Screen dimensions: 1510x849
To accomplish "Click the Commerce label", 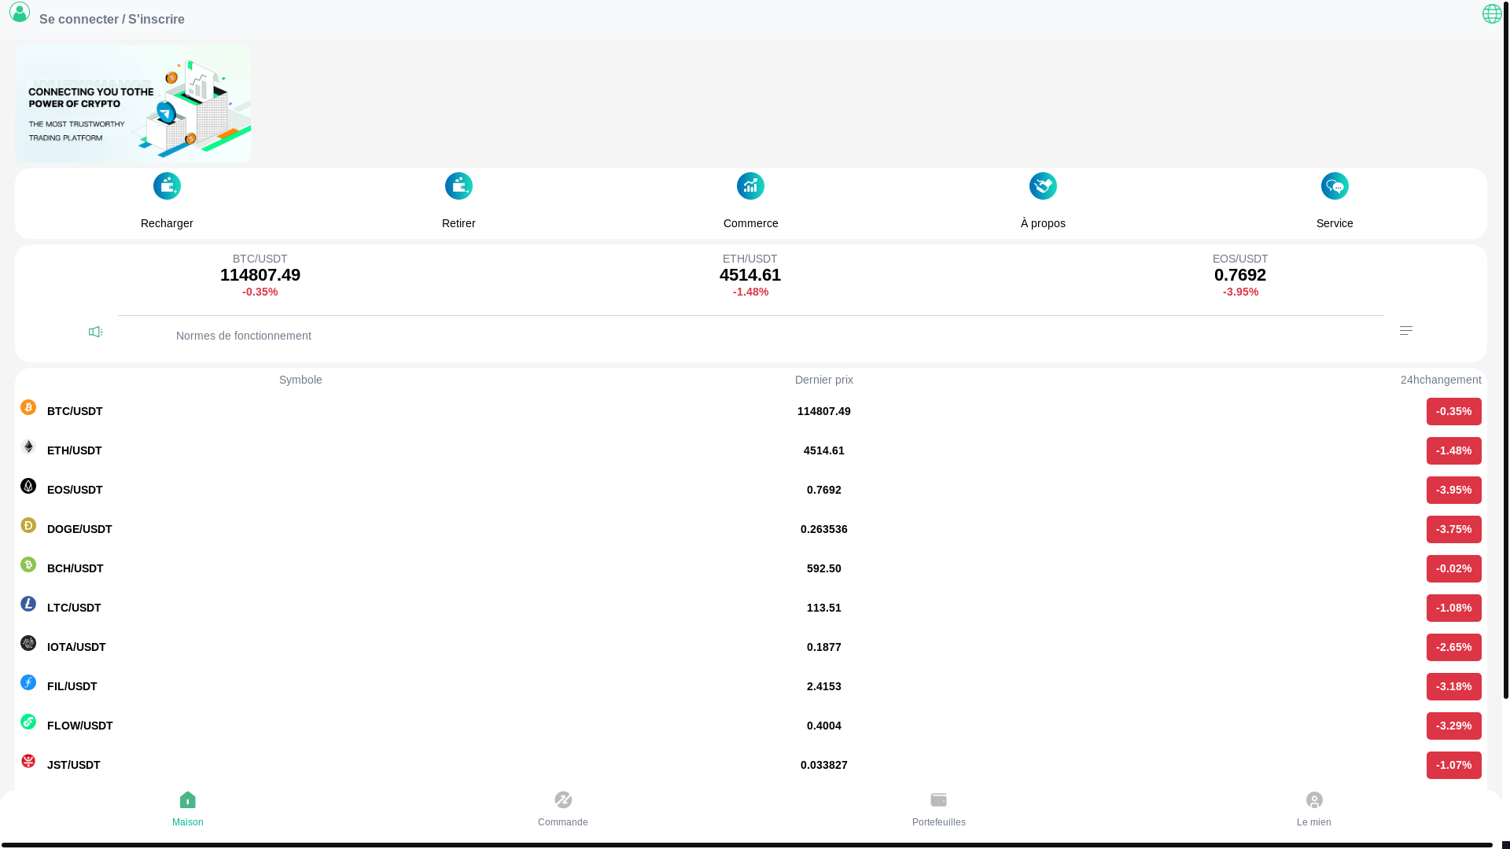I will point(750,223).
